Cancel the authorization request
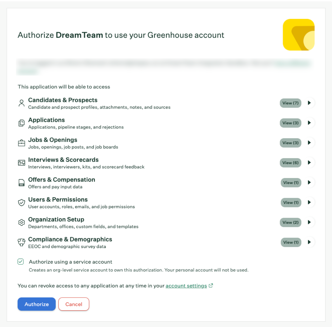The width and height of the screenshot is (332, 327). coord(74,304)
